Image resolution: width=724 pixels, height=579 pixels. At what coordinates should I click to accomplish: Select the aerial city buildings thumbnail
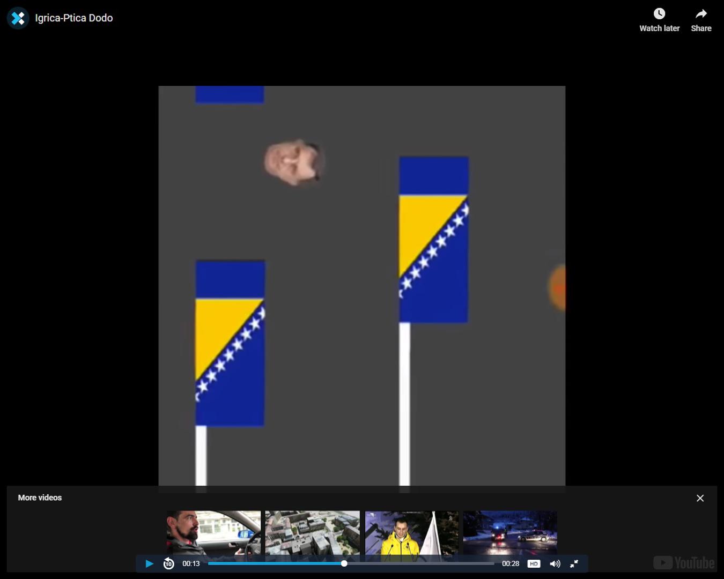coord(312,532)
